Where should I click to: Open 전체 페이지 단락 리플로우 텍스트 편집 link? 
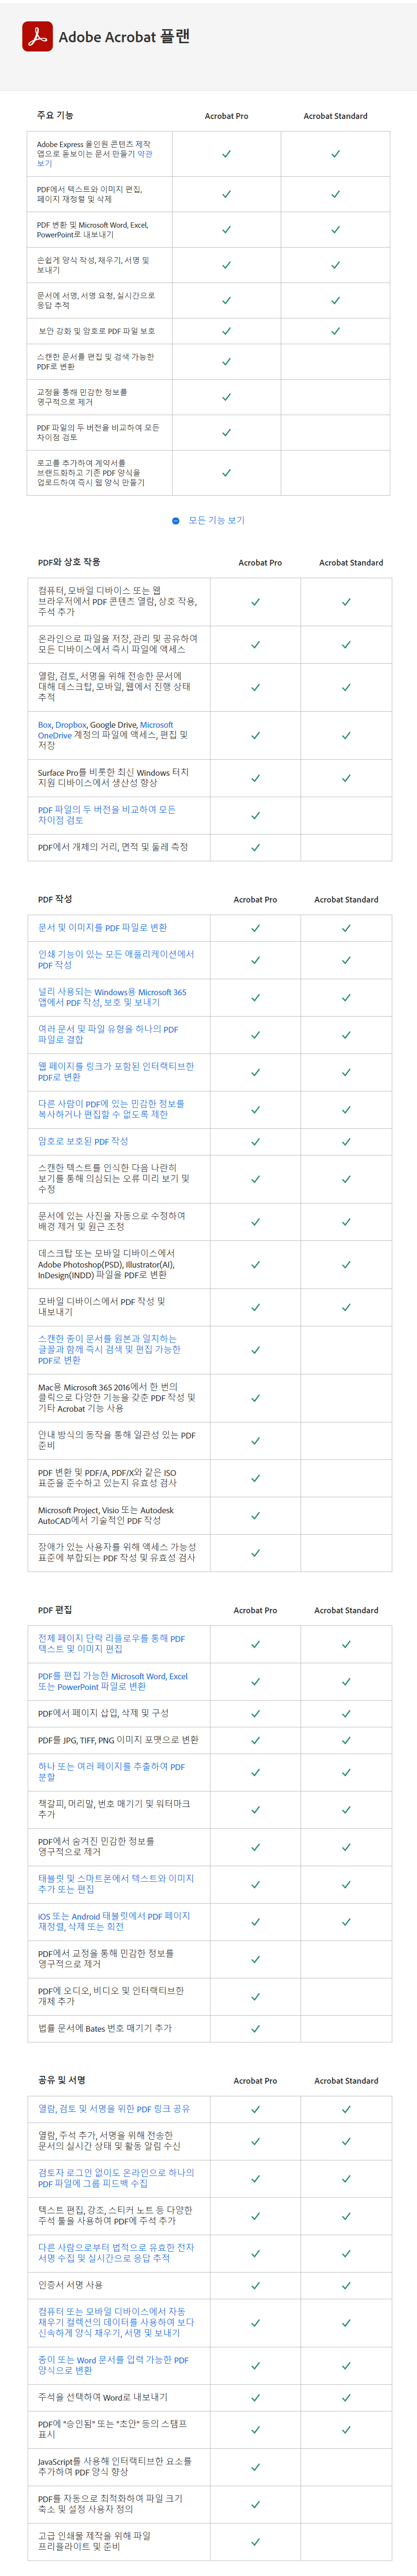pyautogui.click(x=111, y=1671)
